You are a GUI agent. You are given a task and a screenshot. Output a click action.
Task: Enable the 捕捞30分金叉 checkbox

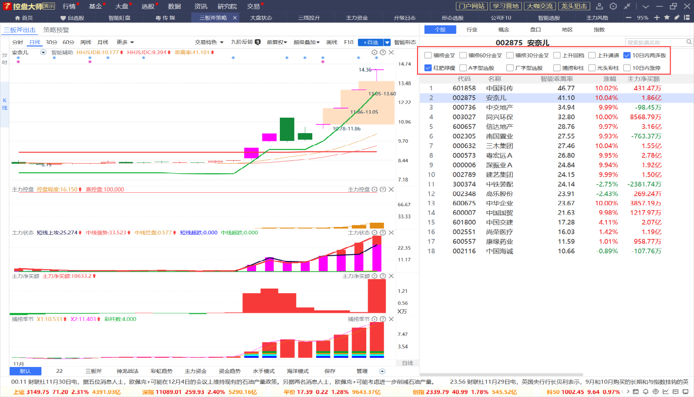510,55
